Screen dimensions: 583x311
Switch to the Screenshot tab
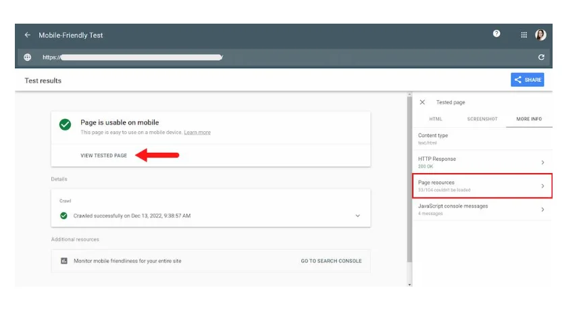click(x=482, y=119)
